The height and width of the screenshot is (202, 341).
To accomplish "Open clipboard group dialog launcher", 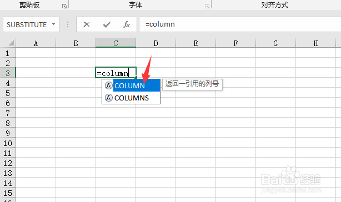I will (x=64, y=6).
